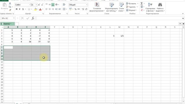This screenshot has height=104, width=185.
Task: Click the AutoSum sigma icon
Action: [x=142, y=3]
